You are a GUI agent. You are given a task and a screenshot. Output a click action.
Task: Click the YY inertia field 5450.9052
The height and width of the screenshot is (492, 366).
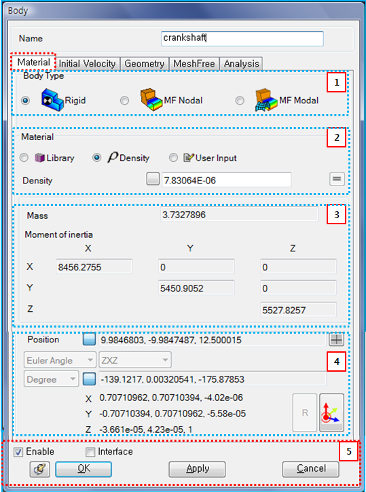click(196, 287)
